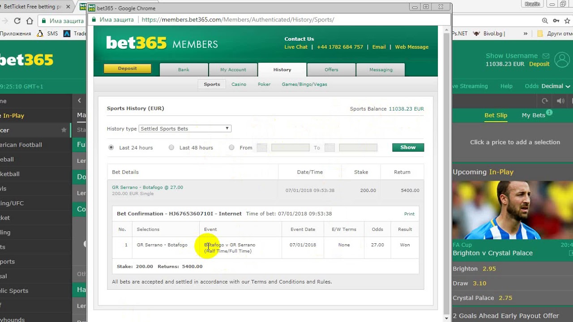Select In-Play in the left sidebar

coord(13,115)
